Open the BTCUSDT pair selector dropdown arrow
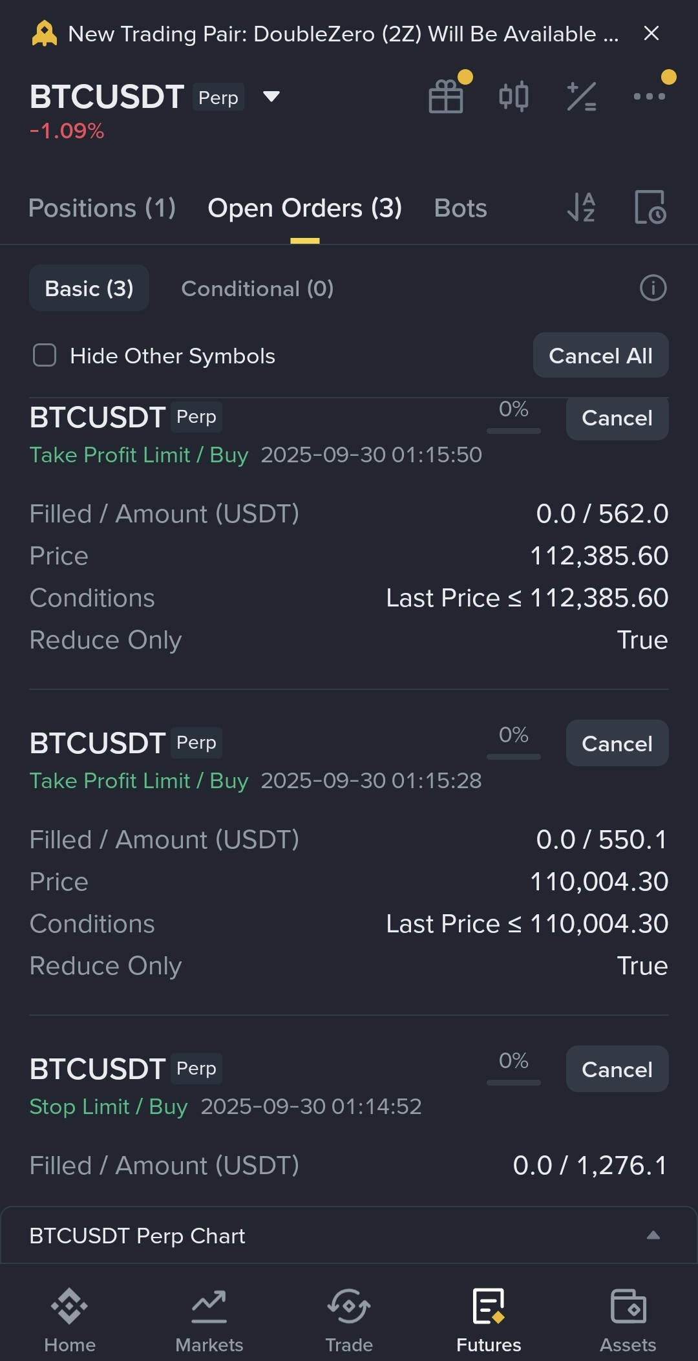The width and height of the screenshot is (698, 1361). pos(271,97)
